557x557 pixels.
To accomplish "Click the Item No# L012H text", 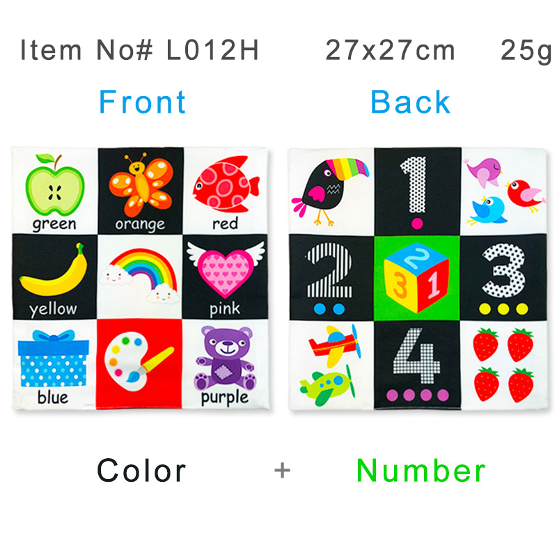I will [x=140, y=49].
